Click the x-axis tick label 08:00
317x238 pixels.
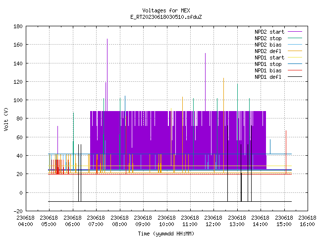[x=120, y=224]
